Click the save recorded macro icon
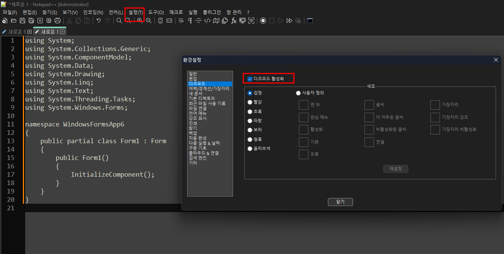 pyautogui.click(x=298, y=21)
